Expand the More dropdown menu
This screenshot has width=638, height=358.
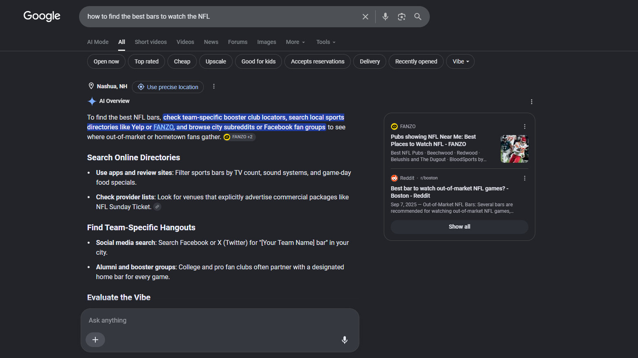point(295,42)
